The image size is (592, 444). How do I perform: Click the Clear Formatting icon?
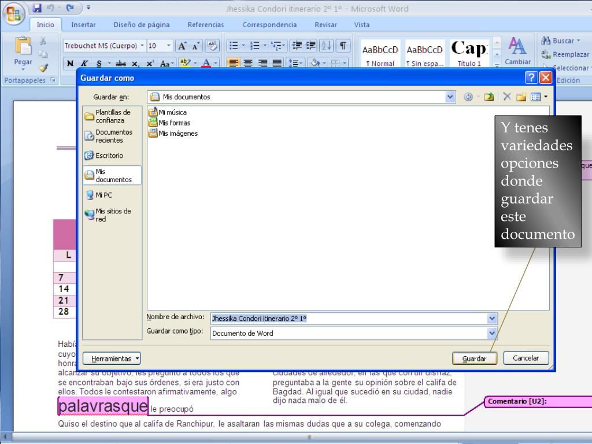pos(212,46)
